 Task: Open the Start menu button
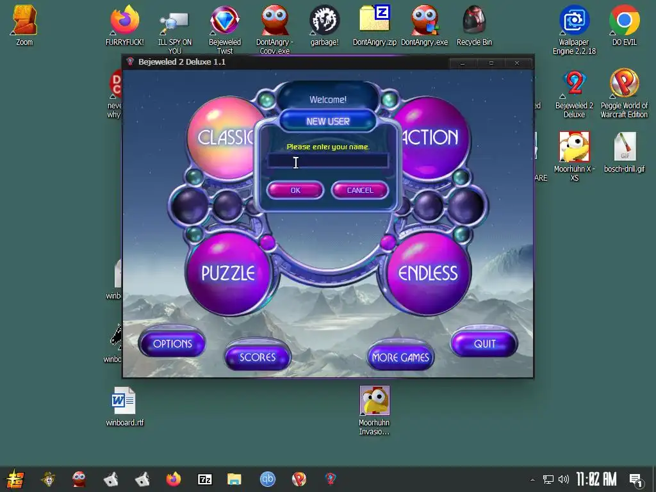[15, 479]
